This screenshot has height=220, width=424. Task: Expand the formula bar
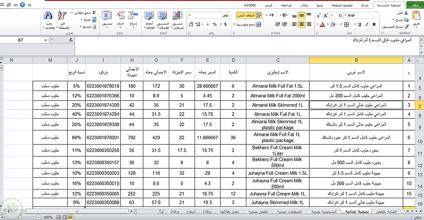click(x=421, y=40)
